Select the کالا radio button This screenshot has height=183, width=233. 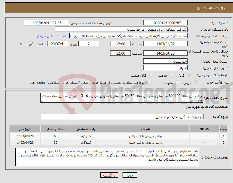pyautogui.click(x=189, y=75)
